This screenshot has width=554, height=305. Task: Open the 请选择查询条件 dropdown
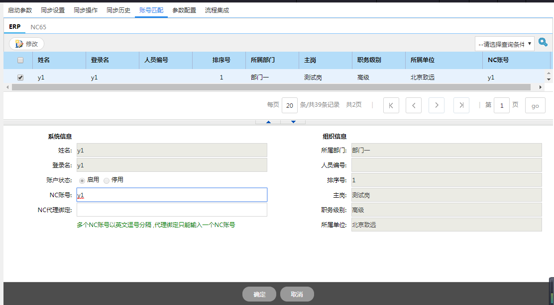pos(504,44)
